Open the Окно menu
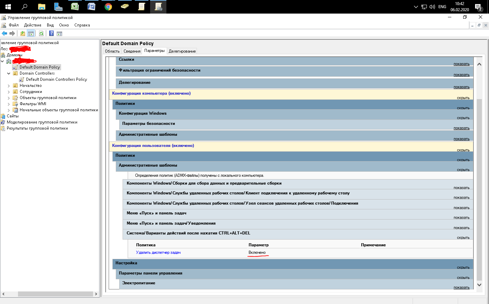This screenshot has width=489, height=304. pyautogui.click(x=64, y=25)
